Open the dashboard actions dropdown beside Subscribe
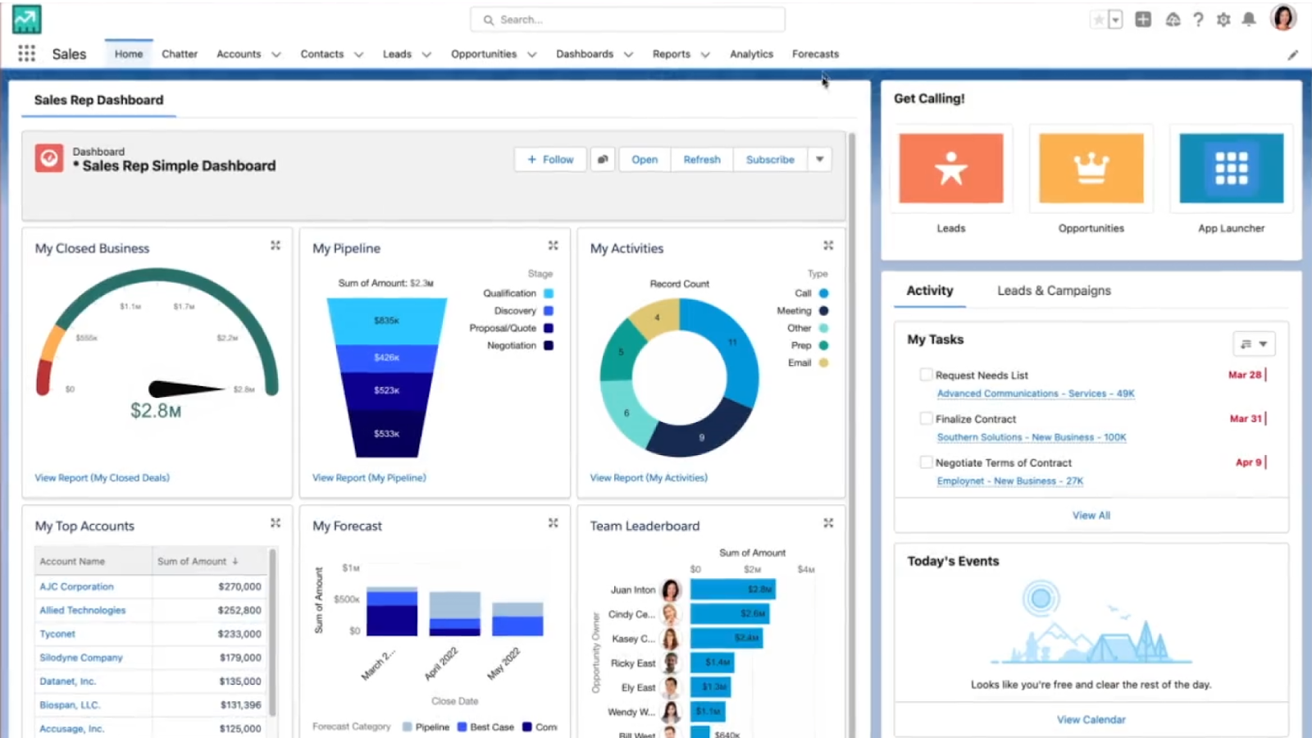1312x738 pixels. [x=819, y=159]
